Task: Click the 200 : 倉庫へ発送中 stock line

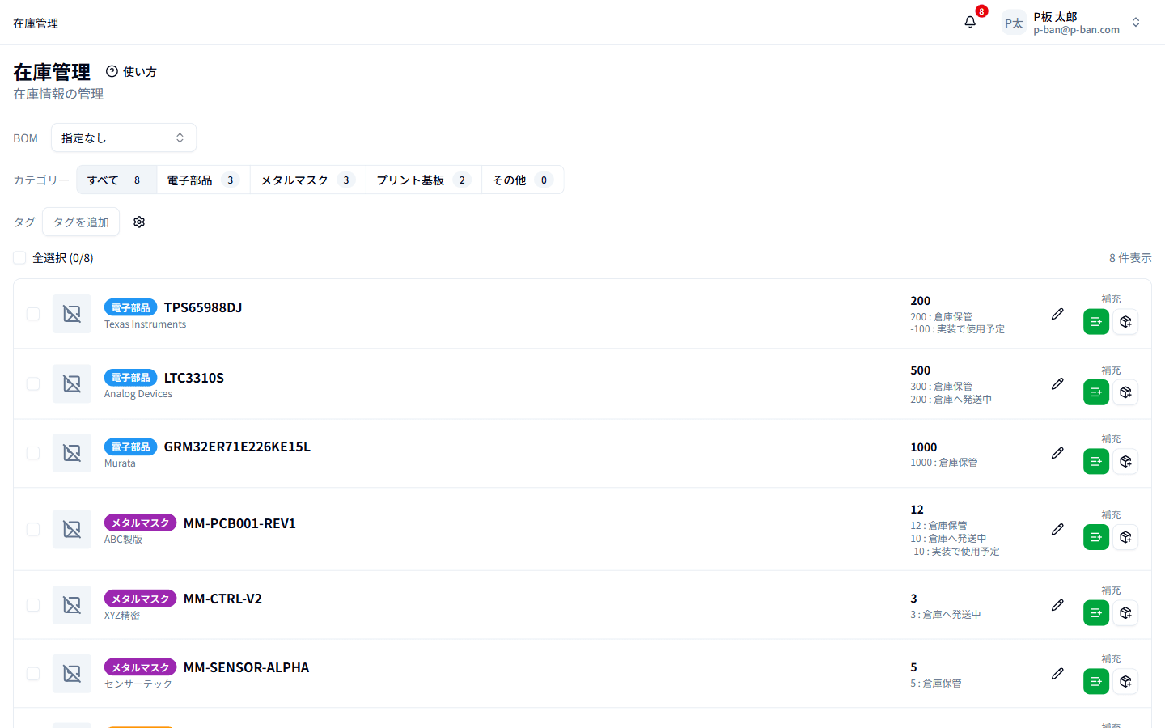Action: (x=951, y=400)
